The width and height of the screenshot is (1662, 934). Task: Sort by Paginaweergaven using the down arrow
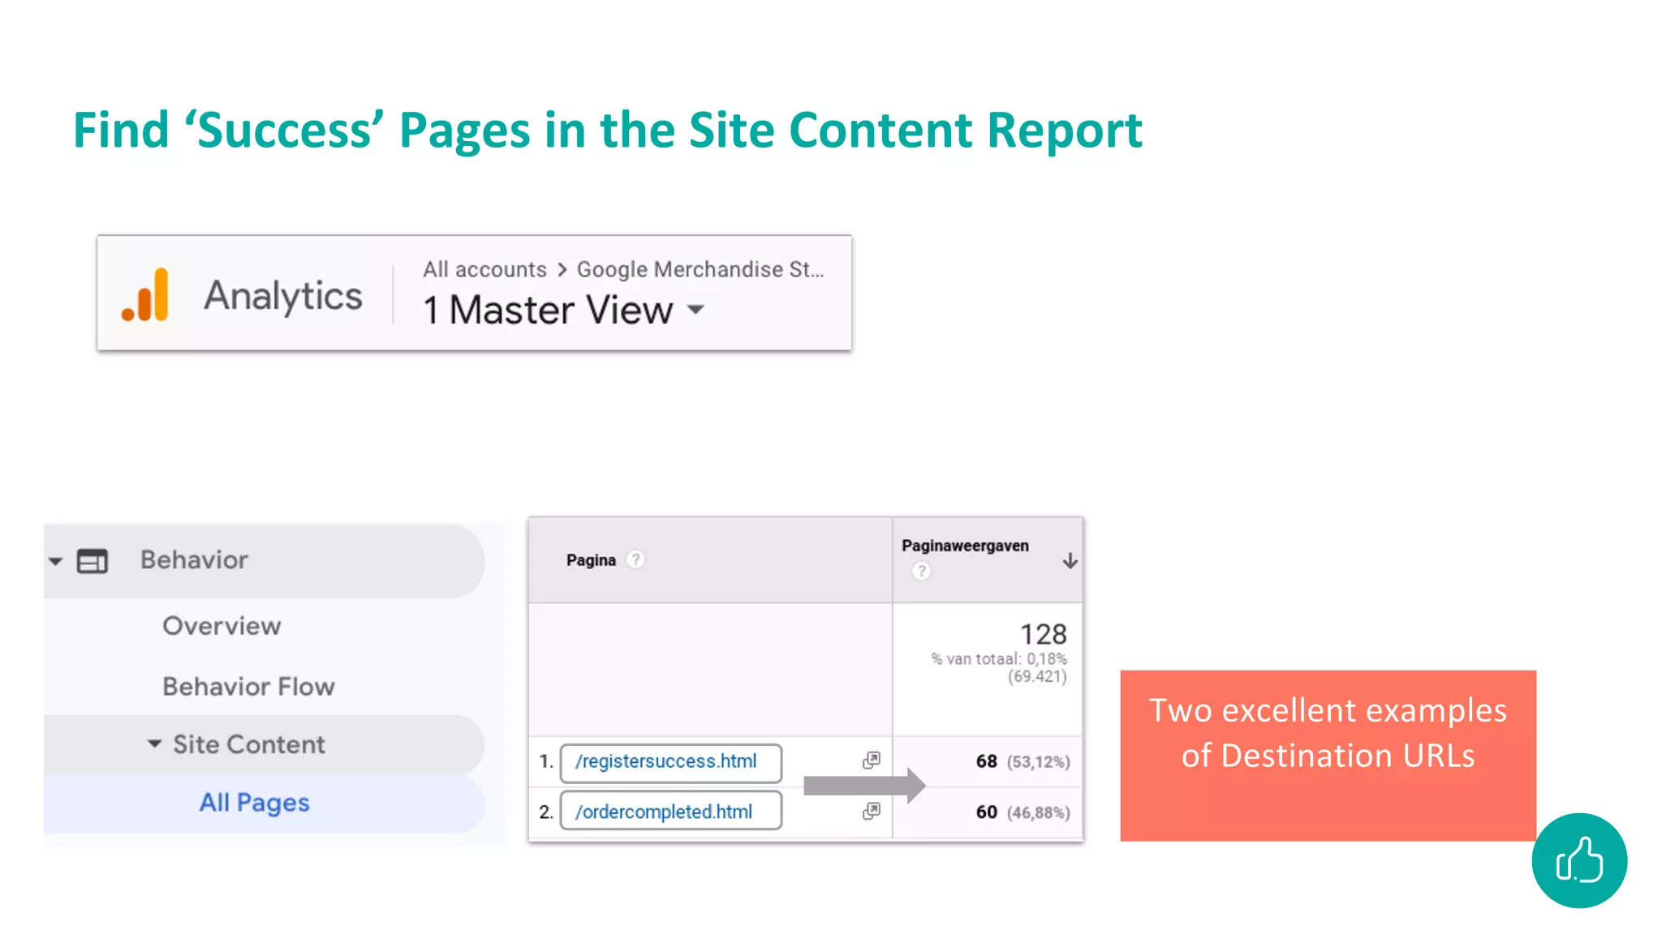pos(1070,560)
